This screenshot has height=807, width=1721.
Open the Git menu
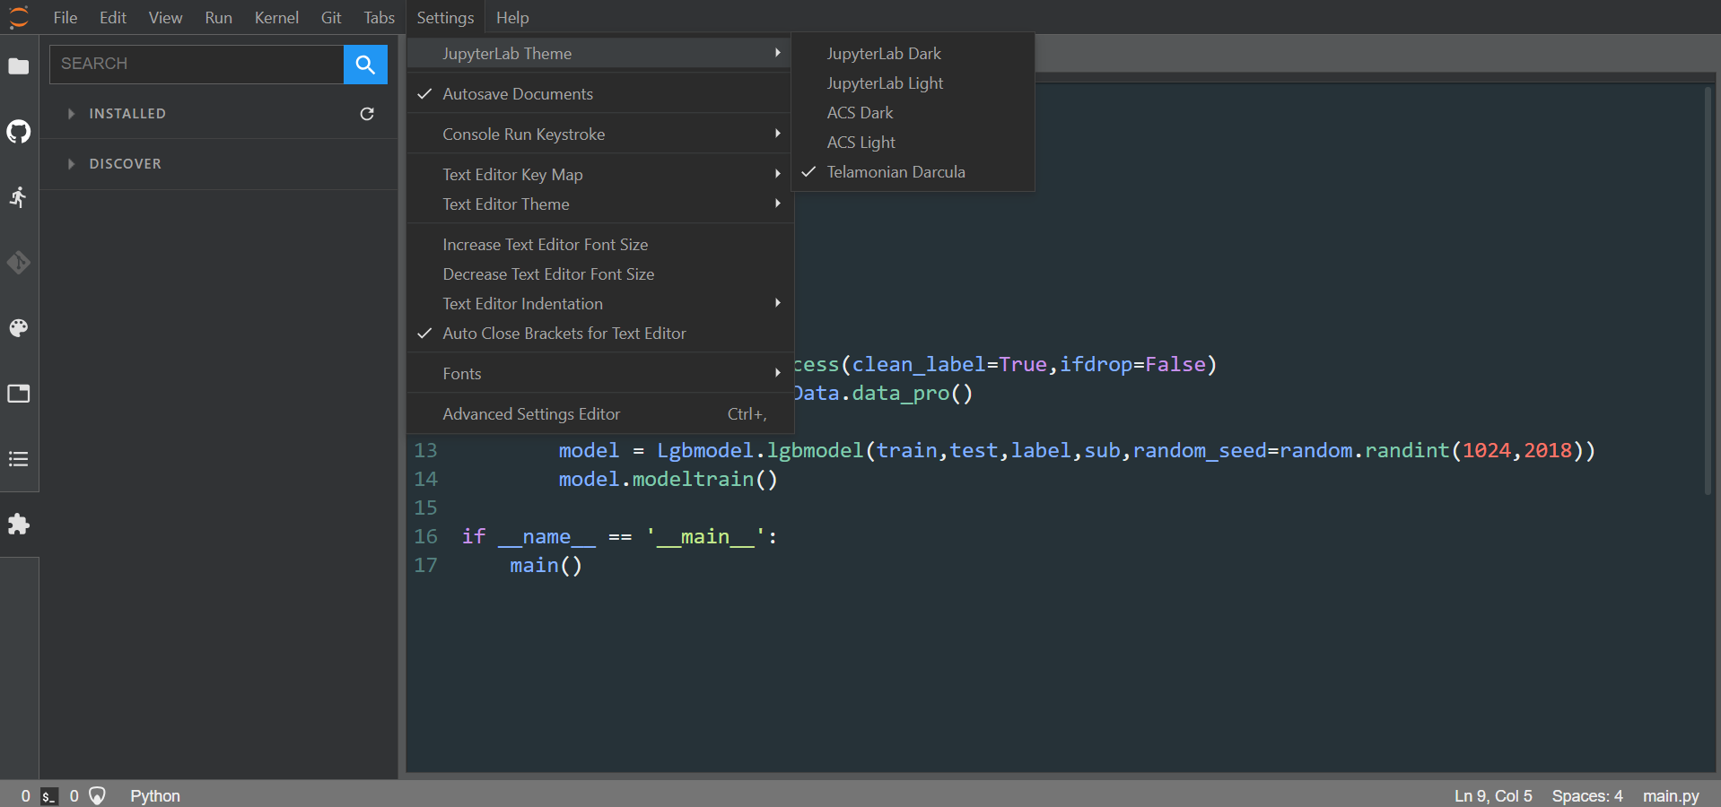[331, 18]
